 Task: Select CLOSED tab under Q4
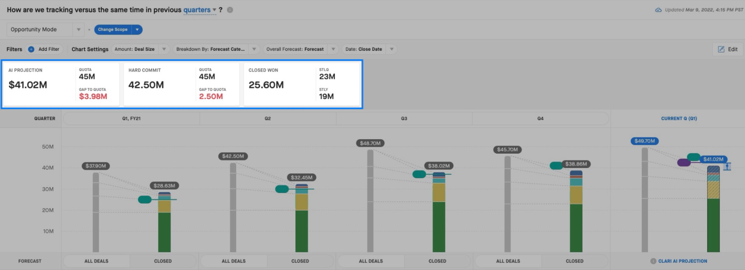click(x=574, y=261)
